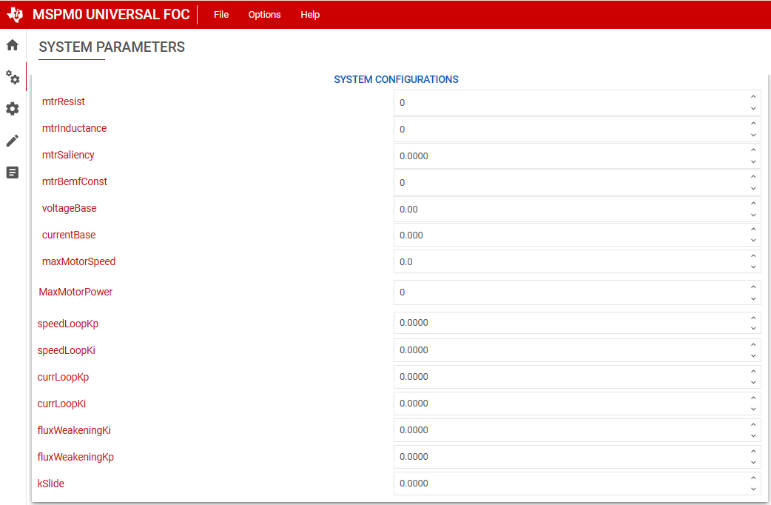
Task: Open the document list icon in sidebar
Action: tap(13, 173)
